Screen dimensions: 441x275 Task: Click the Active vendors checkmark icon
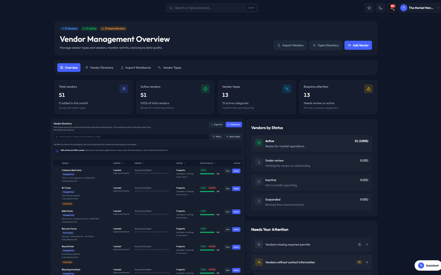click(205, 89)
